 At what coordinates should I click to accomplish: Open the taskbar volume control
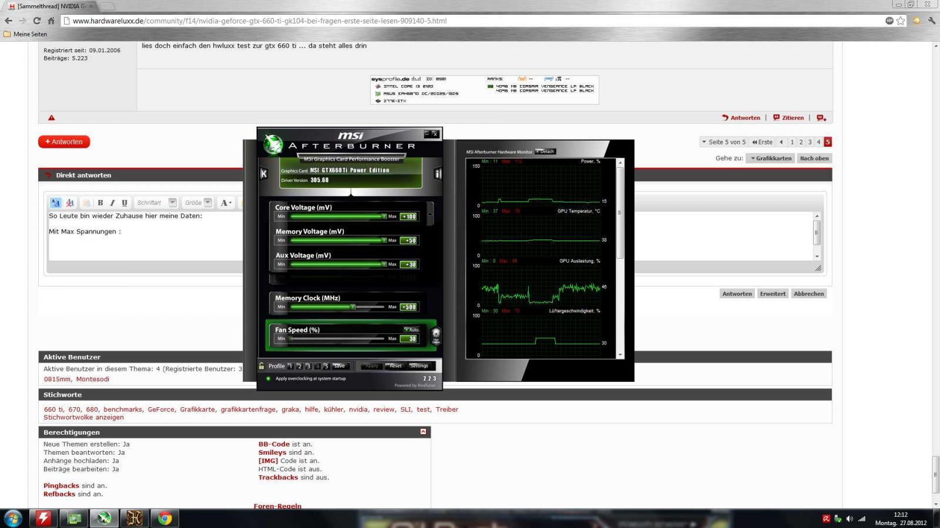pos(850,519)
